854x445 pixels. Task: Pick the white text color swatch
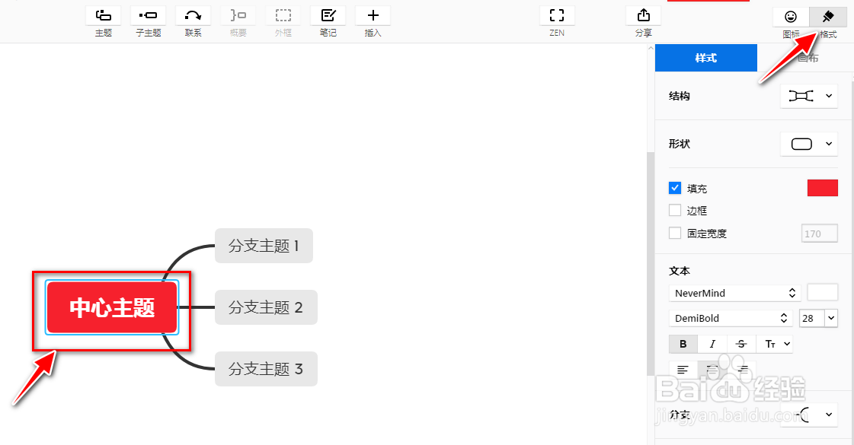click(x=823, y=292)
